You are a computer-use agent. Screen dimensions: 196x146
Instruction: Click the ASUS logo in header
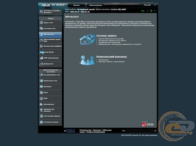point(46,5)
